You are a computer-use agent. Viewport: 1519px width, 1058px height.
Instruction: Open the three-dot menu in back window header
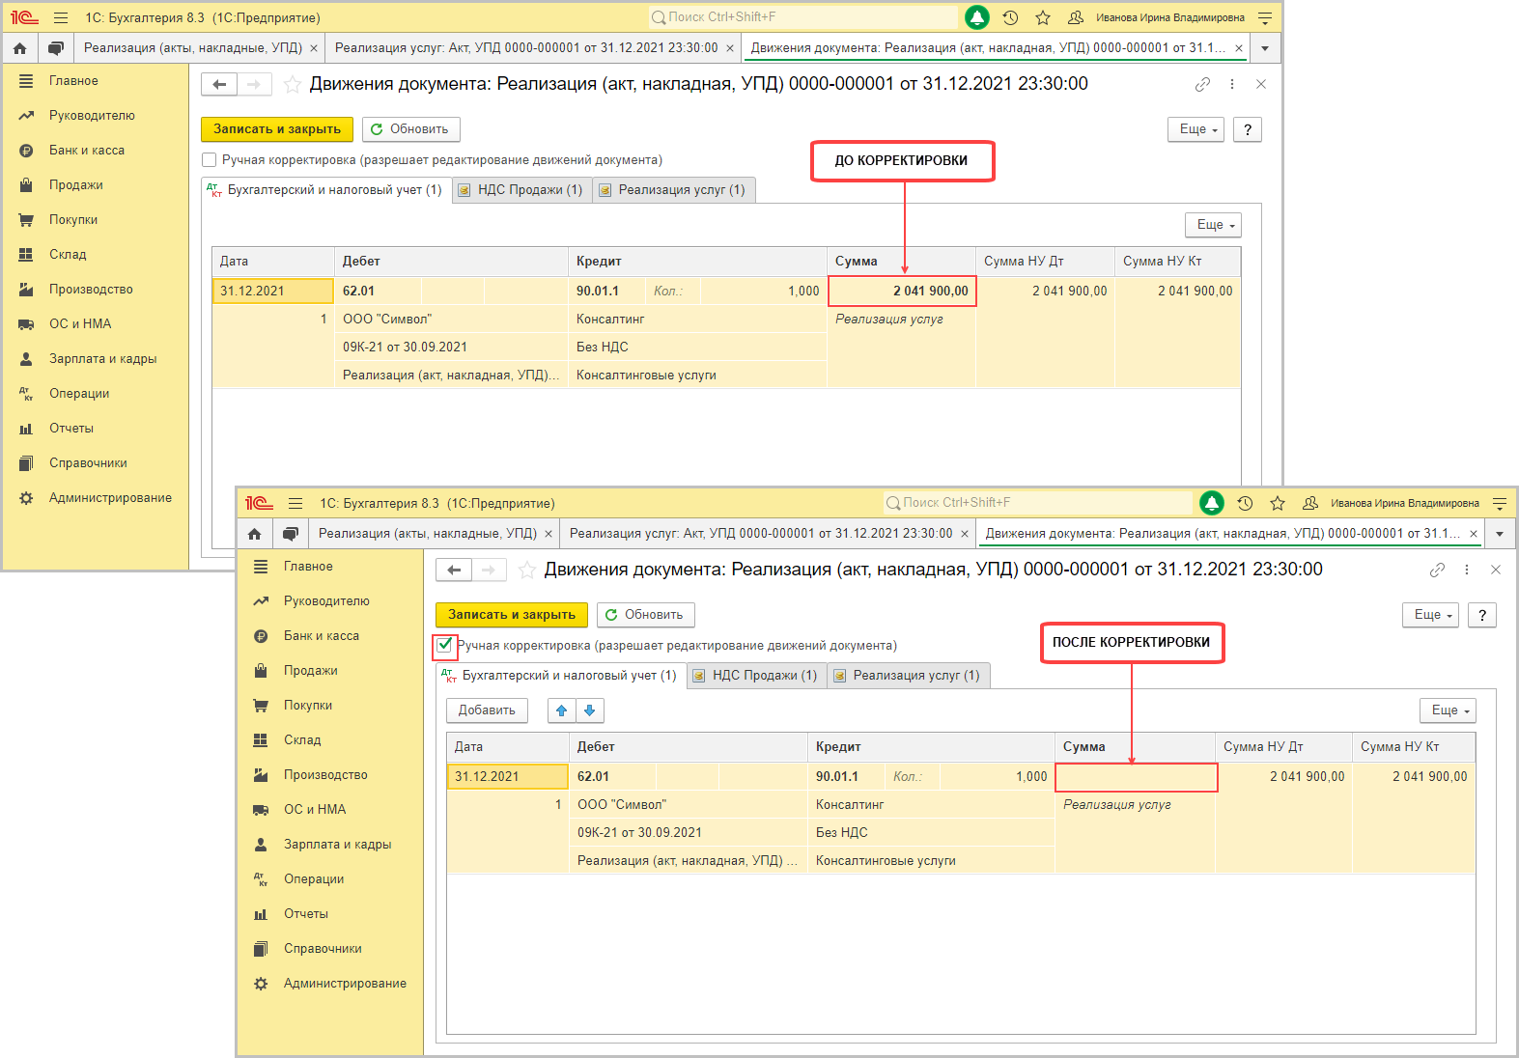pos(1232,85)
